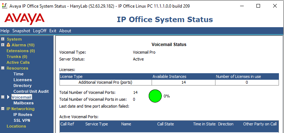The image size is (284, 133).
Task: Select Resources in the tree
Action: click(17, 68)
